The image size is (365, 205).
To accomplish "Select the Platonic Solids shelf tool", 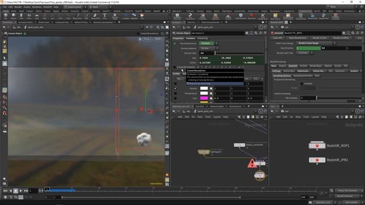I will coord(115,16).
